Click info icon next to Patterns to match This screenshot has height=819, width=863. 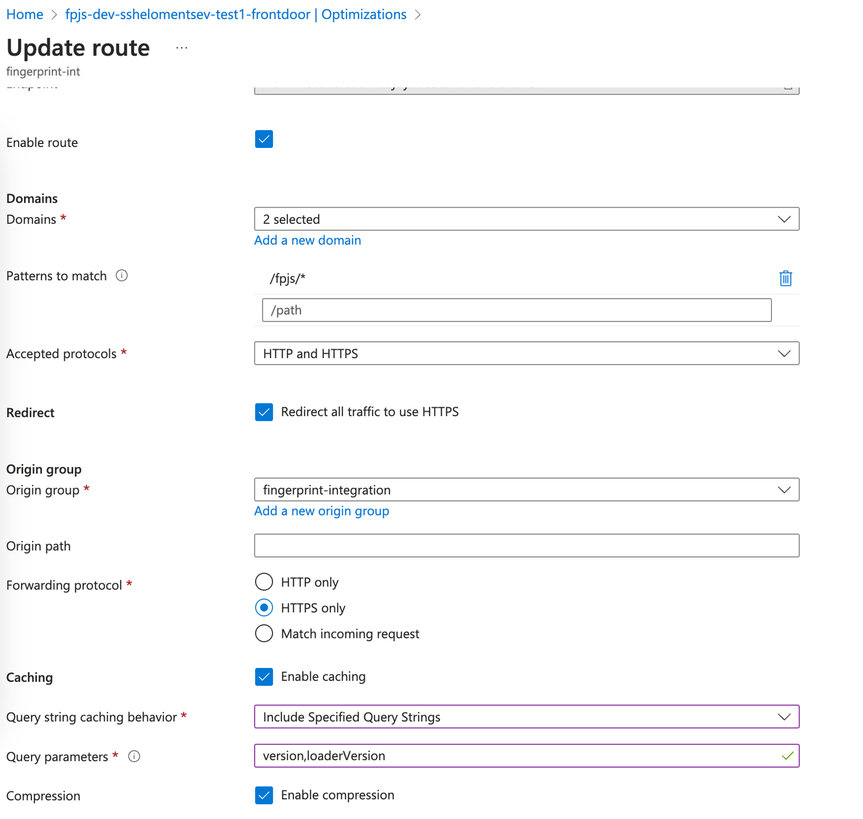tap(121, 276)
